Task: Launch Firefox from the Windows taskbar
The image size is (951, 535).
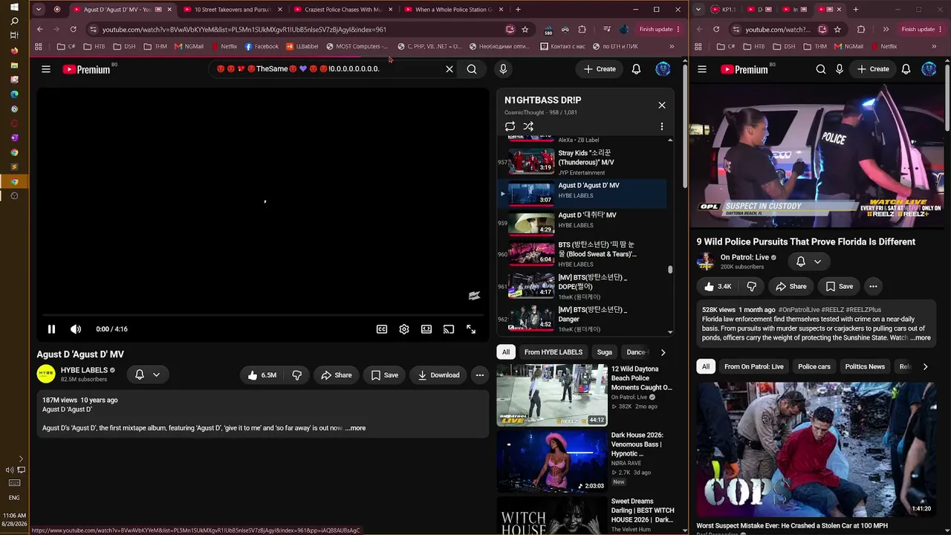Action: [x=14, y=51]
